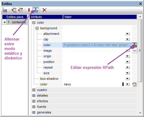Click scrollbar down arrow
The width and height of the screenshot is (144, 117).
140,113
